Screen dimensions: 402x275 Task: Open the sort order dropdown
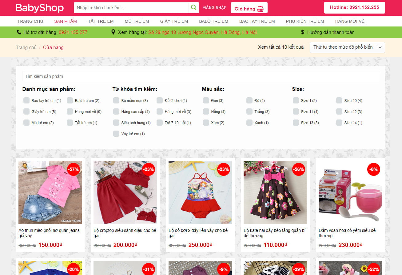point(347,47)
